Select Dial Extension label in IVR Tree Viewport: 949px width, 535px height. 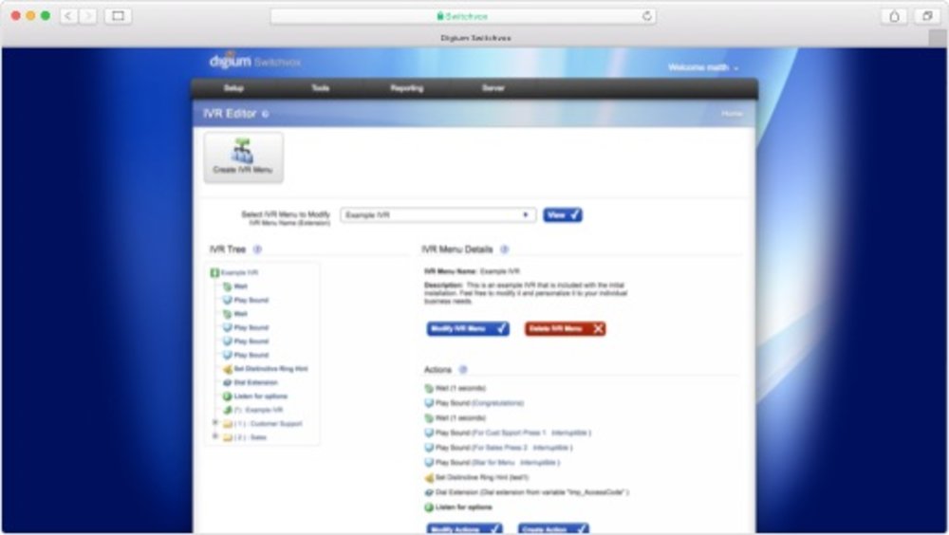[255, 382]
